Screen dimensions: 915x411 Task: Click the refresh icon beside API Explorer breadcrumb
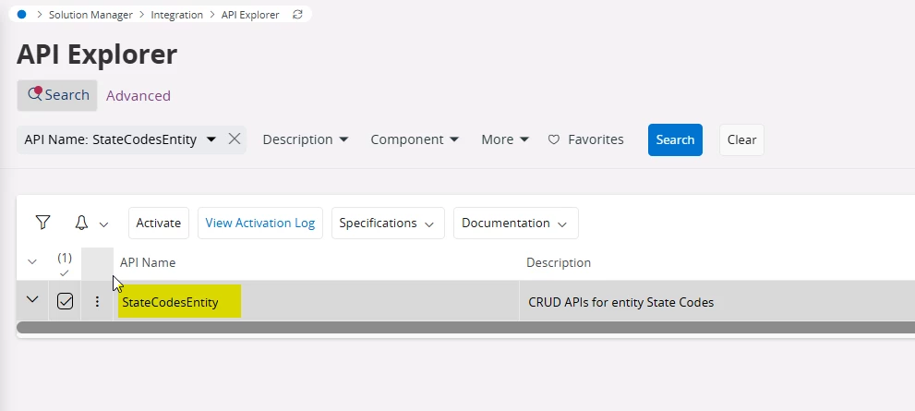tap(296, 15)
